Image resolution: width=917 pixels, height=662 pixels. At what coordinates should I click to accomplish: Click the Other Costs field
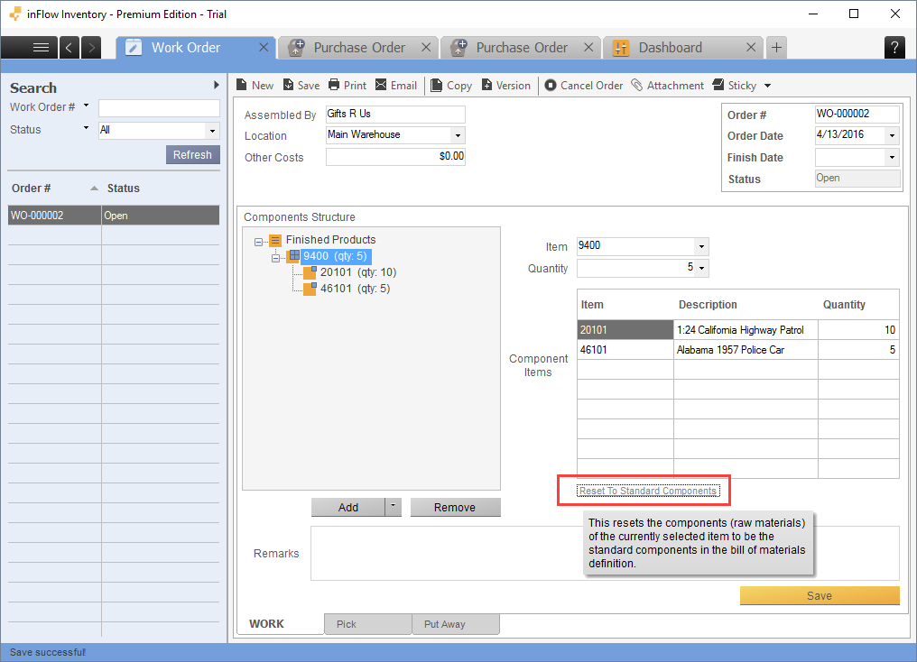(395, 157)
